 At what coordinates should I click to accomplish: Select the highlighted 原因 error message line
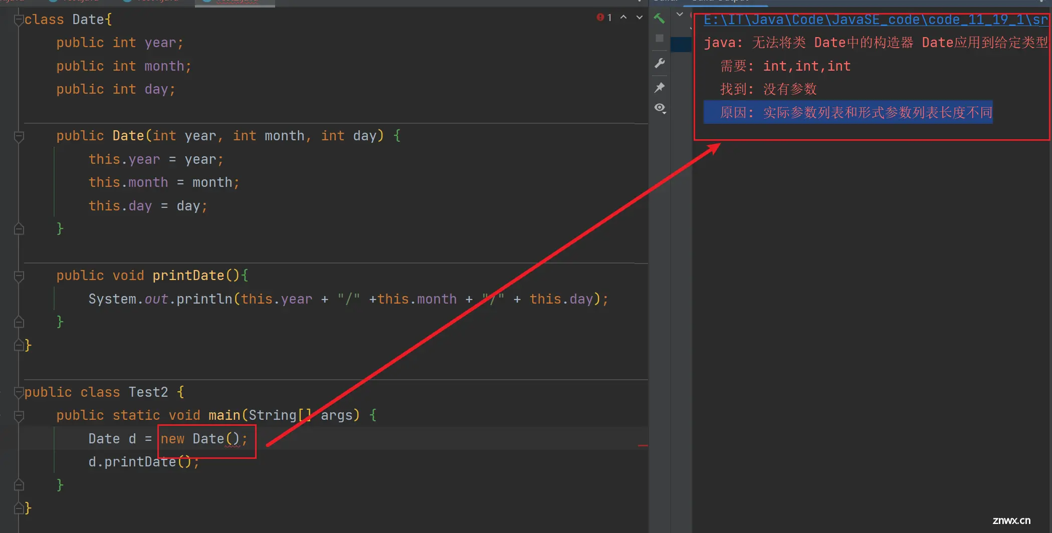tap(848, 113)
